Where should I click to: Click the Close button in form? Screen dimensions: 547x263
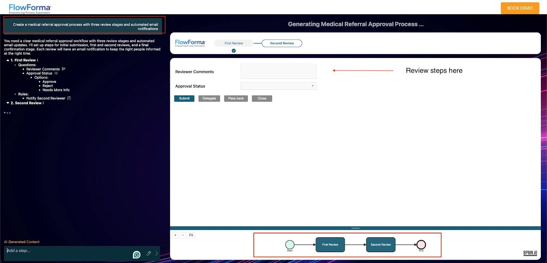point(262,99)
